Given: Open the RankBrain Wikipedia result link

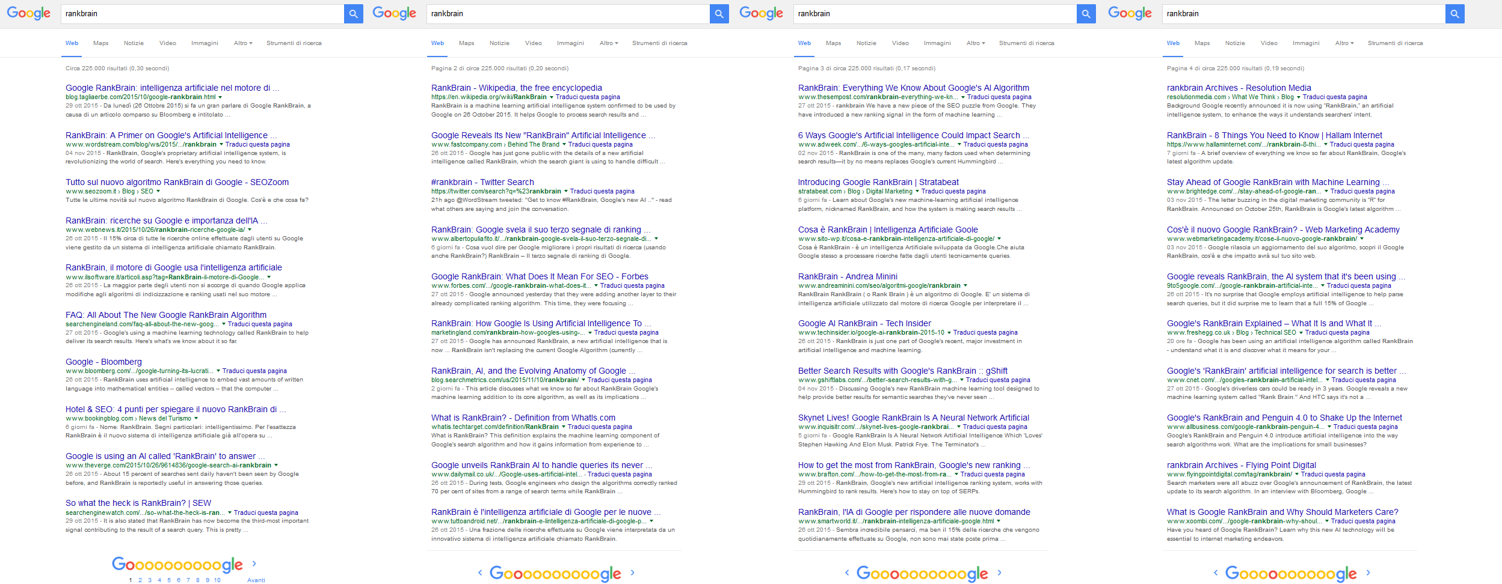Looking at the screenshot, I should [516, 88].
